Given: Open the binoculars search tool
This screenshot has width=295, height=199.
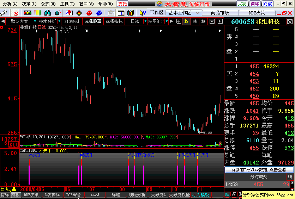Looking at the screenshot, I should click(x=48, y=13).
